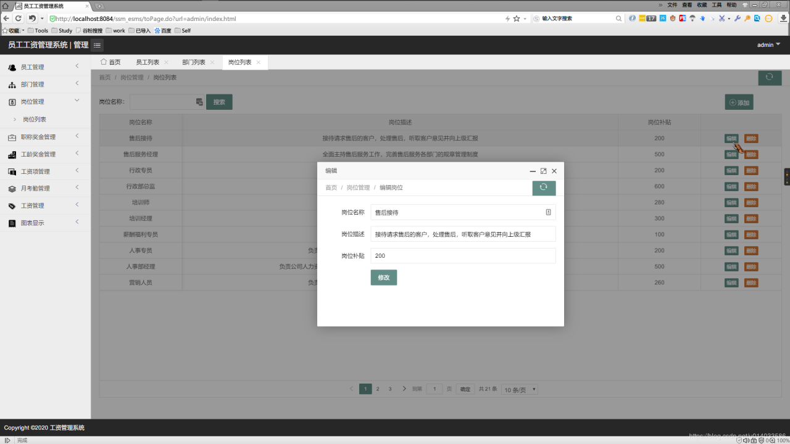Click 编辑 for the 营销人员 row

[x=731, y=282]
